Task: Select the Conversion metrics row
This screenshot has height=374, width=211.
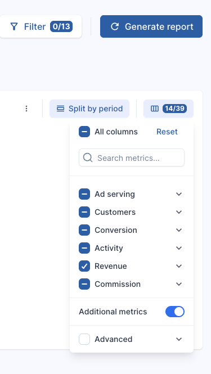Action: click(132, 230)
